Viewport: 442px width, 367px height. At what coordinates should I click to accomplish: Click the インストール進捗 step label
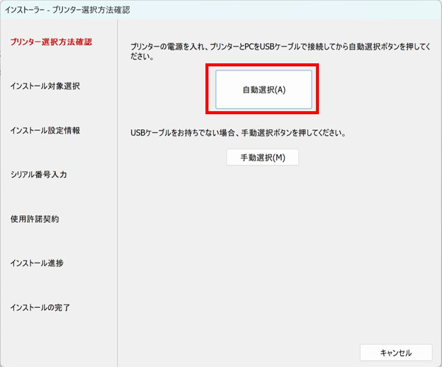tap(37, 263)
